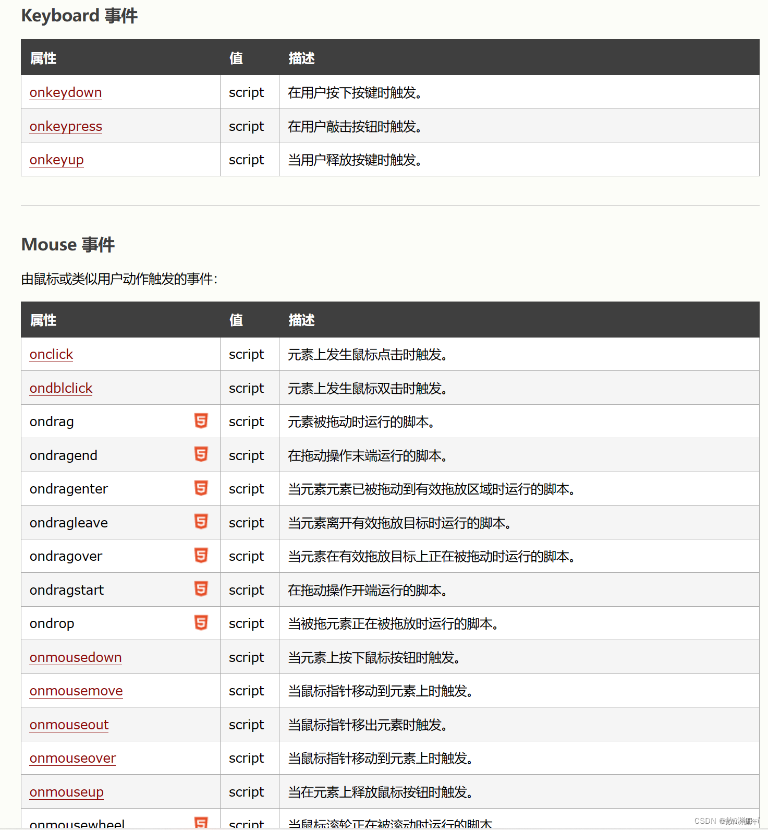This screenshot has width=768, height=830.
Task: Click the ondragleave attribute text
Action: 69,523
